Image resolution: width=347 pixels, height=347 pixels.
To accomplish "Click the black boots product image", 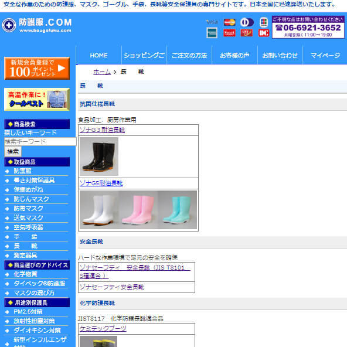I will (x=99, y=157).
